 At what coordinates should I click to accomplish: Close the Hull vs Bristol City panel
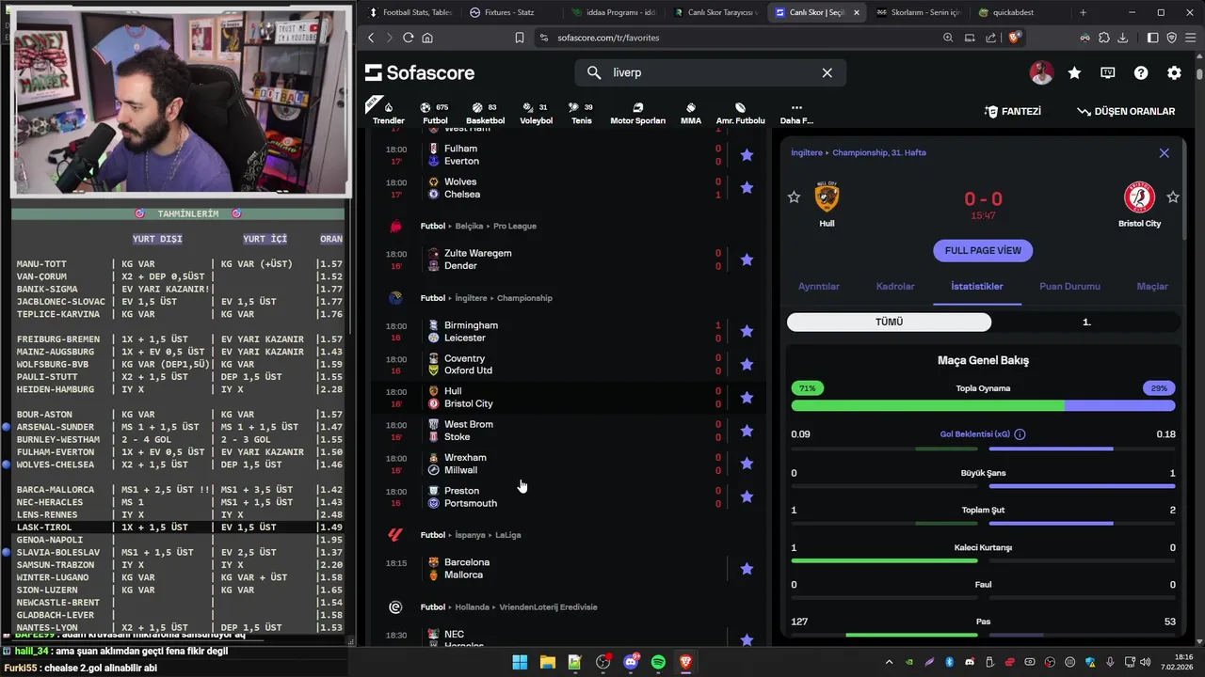(x=1164, y=152)
